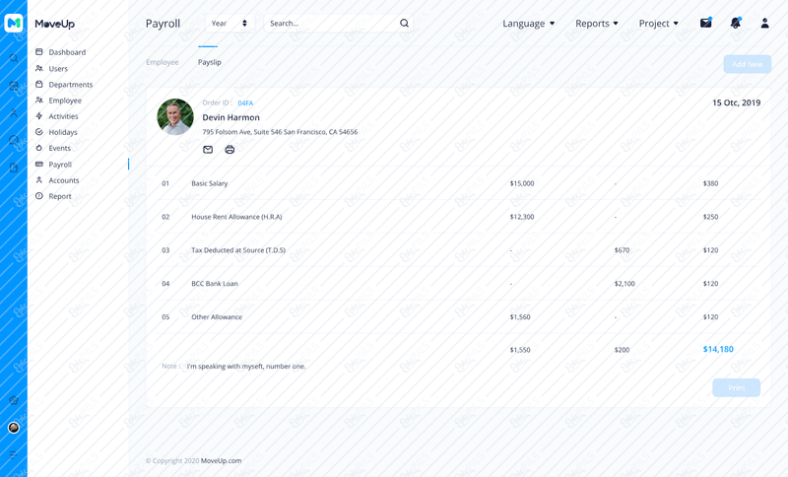Click the search magnifier icon in header
This screenshot has width=788, height=477.
(x=404, y=23)
